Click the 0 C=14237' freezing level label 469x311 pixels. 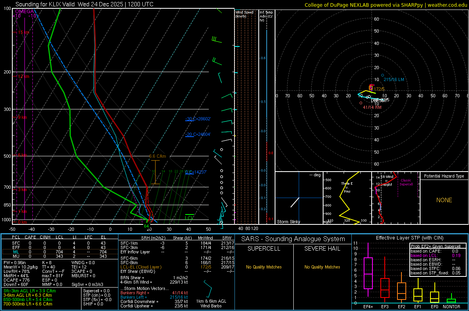pyautogui.click(x=196, y=172)
